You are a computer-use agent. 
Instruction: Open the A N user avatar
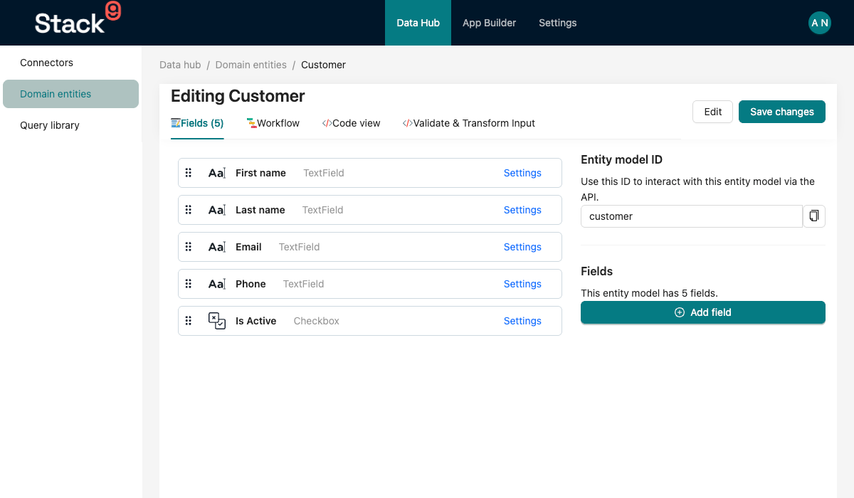coord(820,23)
